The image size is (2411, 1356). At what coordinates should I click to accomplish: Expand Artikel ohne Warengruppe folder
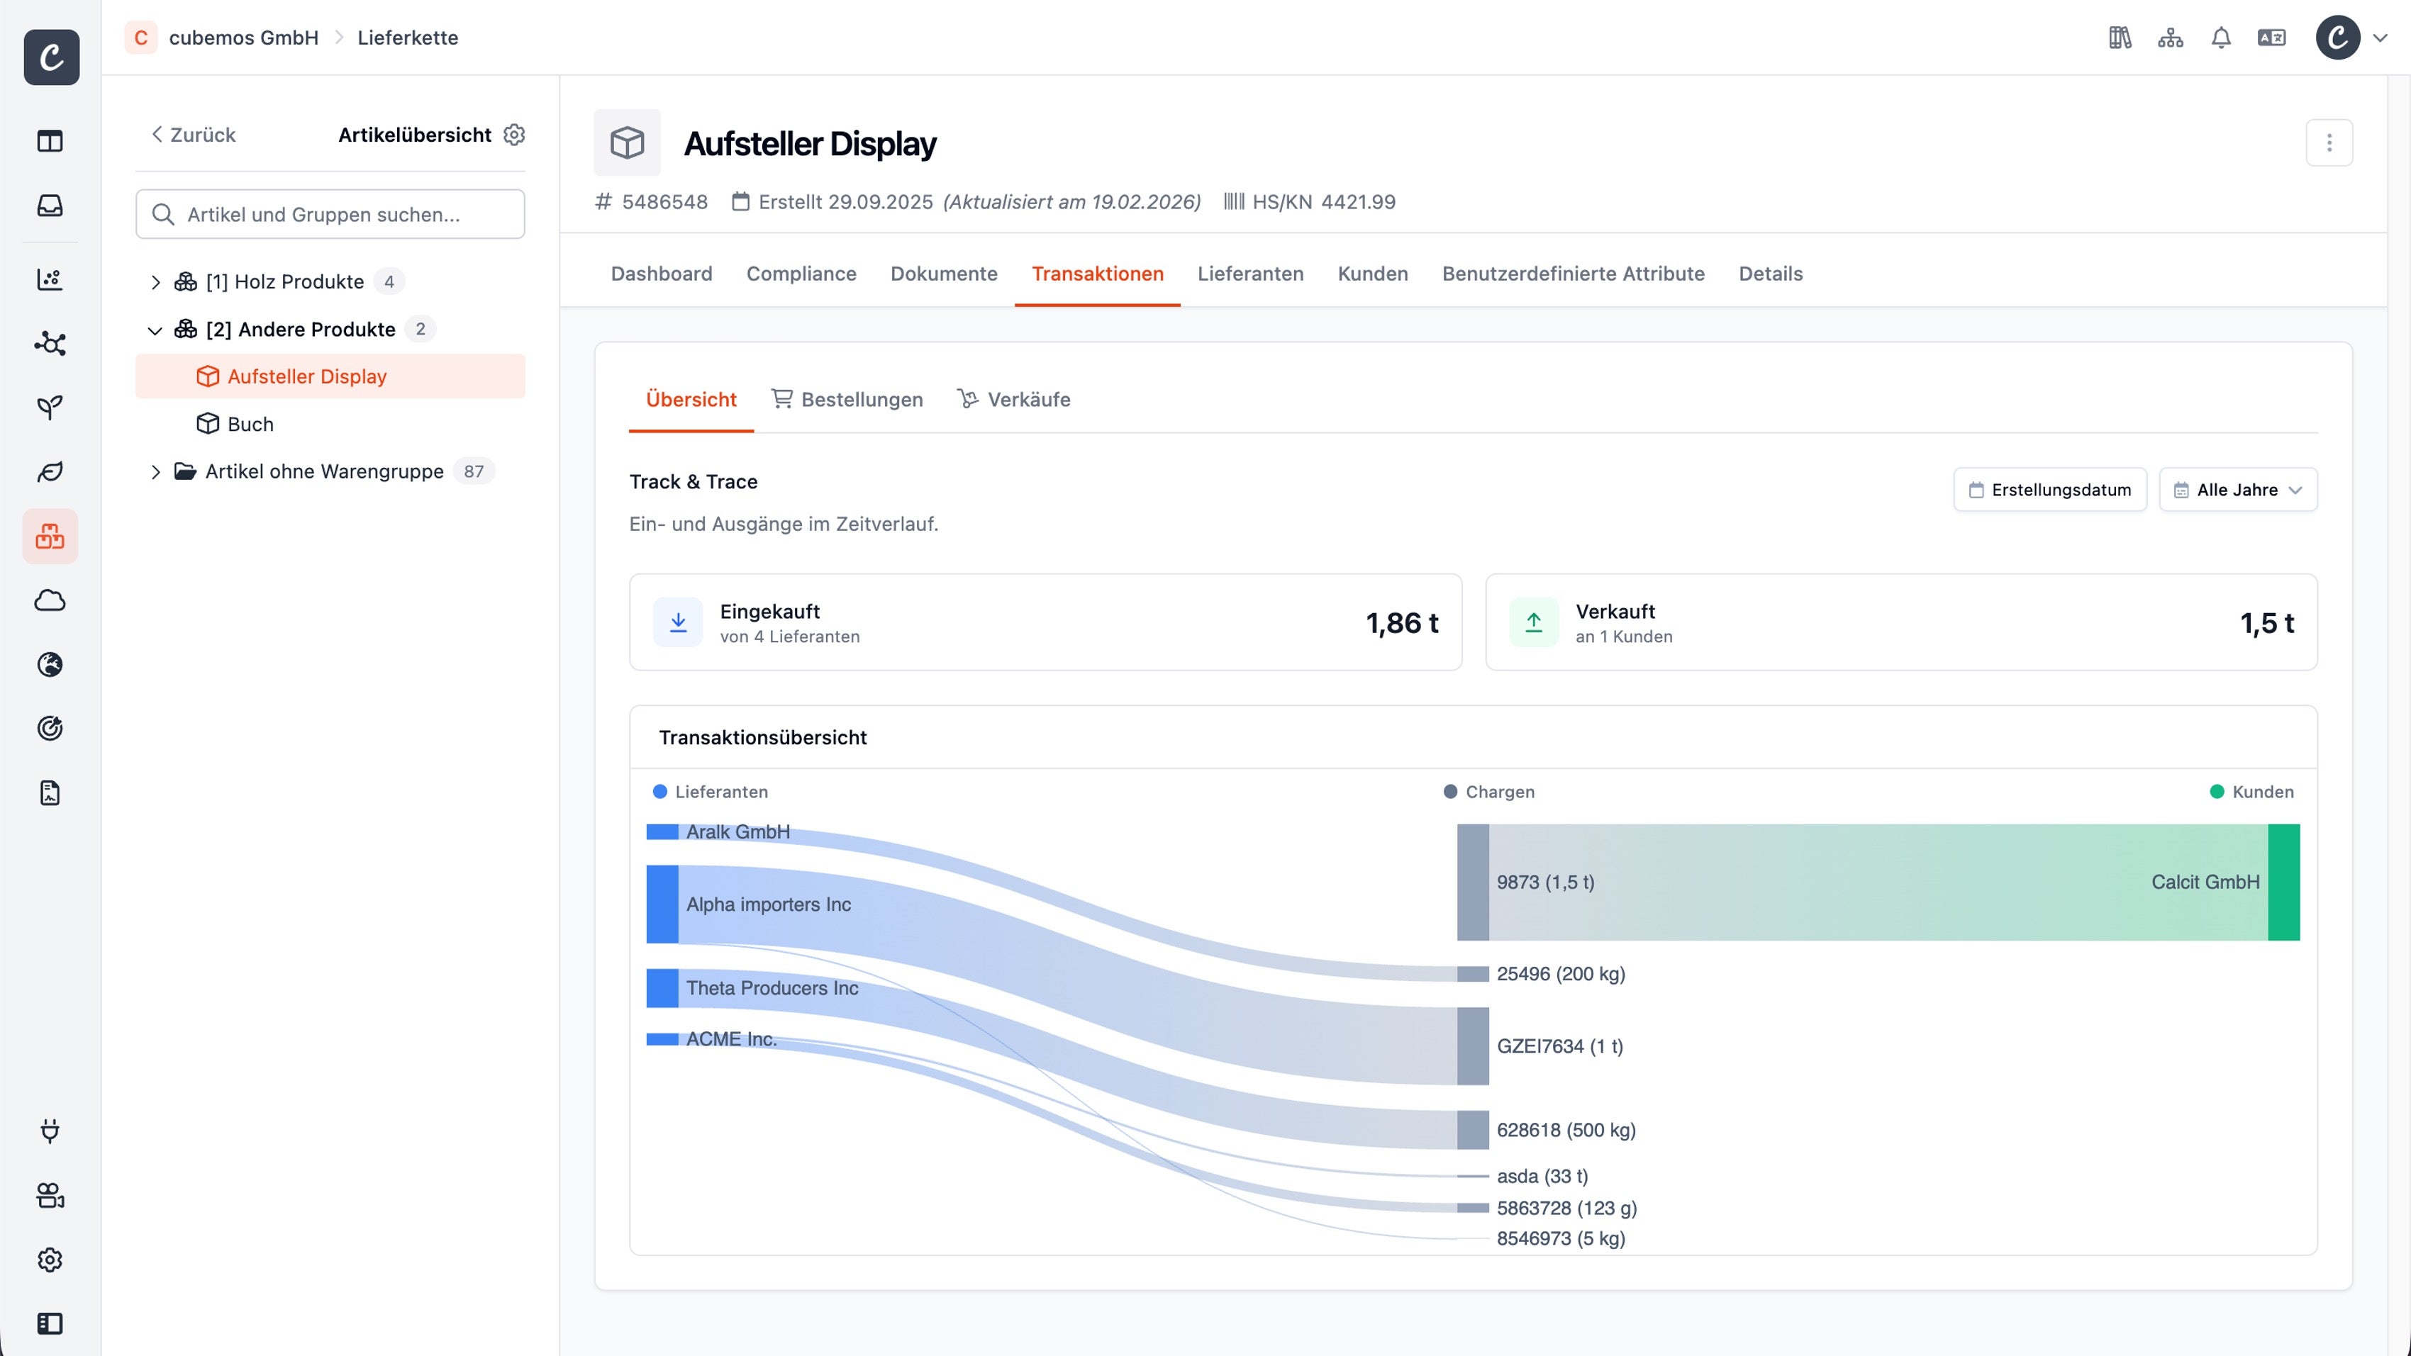click(155, 471)
